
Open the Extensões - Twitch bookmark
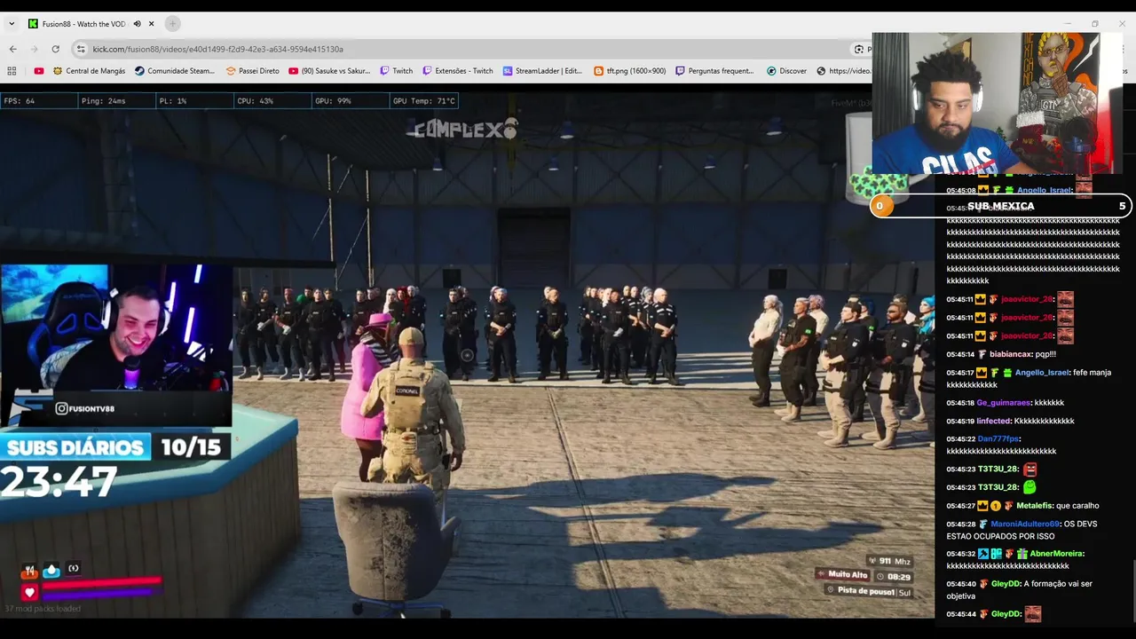point(457,71)
